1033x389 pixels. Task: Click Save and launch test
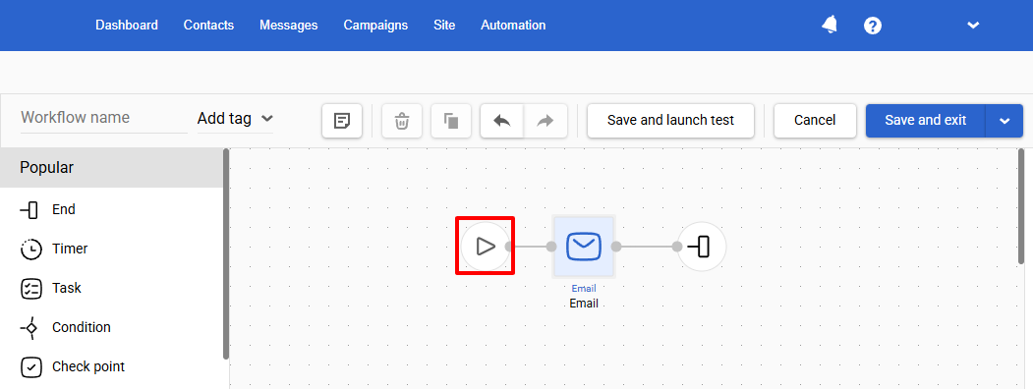(670, 121)
